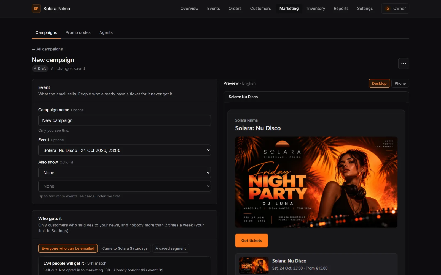Screen dimensions: 441x275
Task: Click the Draft status badge
Action: pos(40,68)
